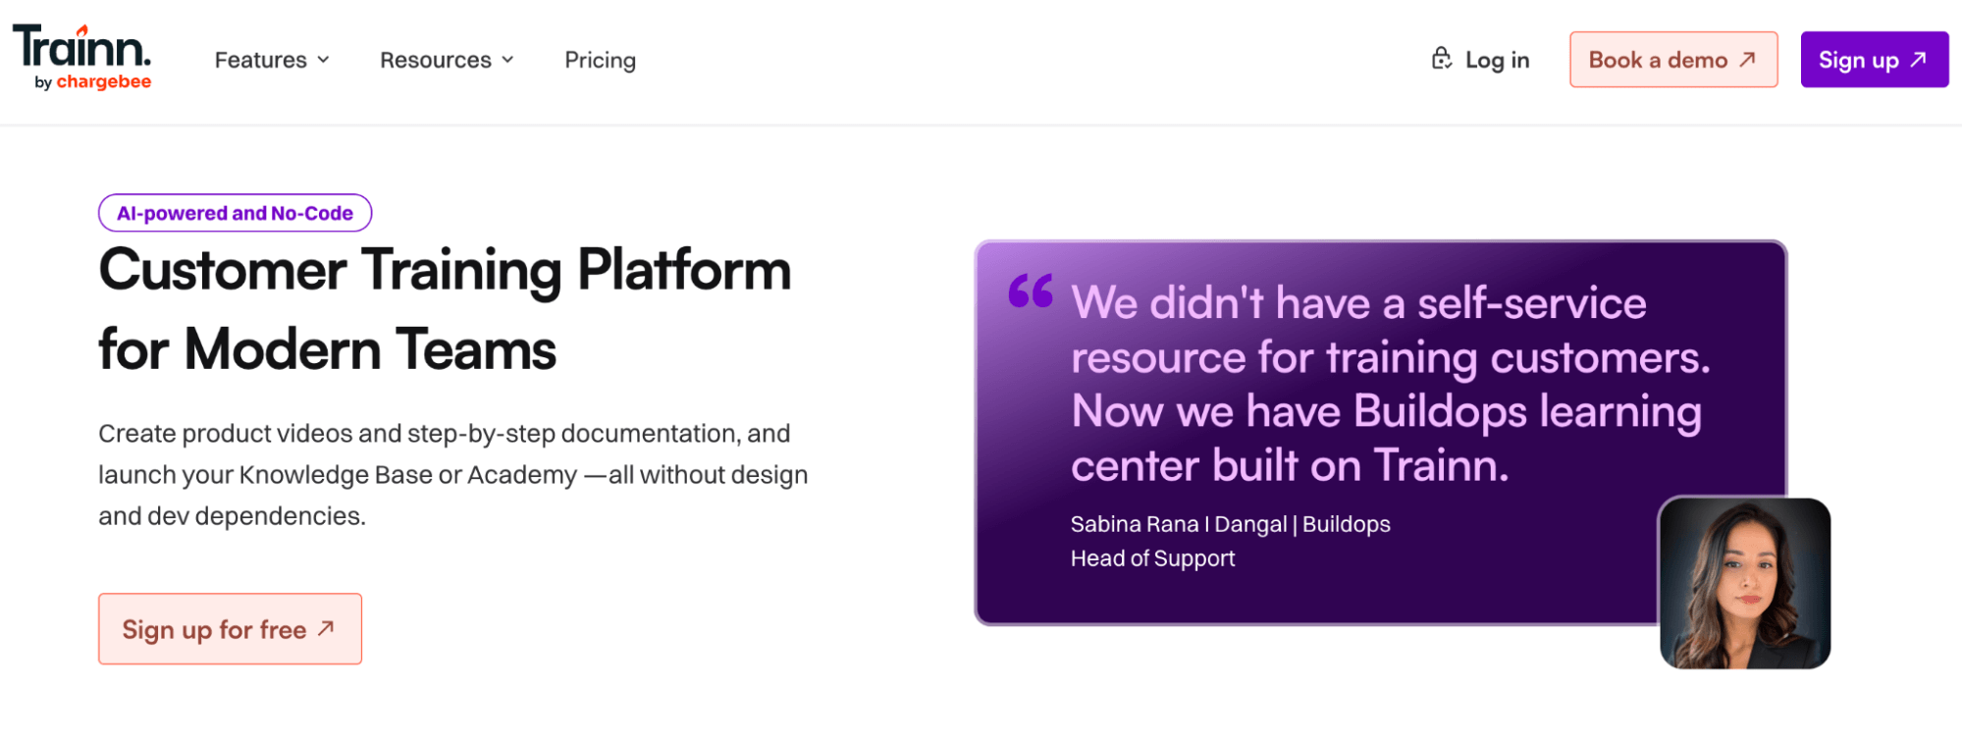Click the Trainn by Chargebee logo
Screen dimensions: 1962x739
(x=82, y=58)
